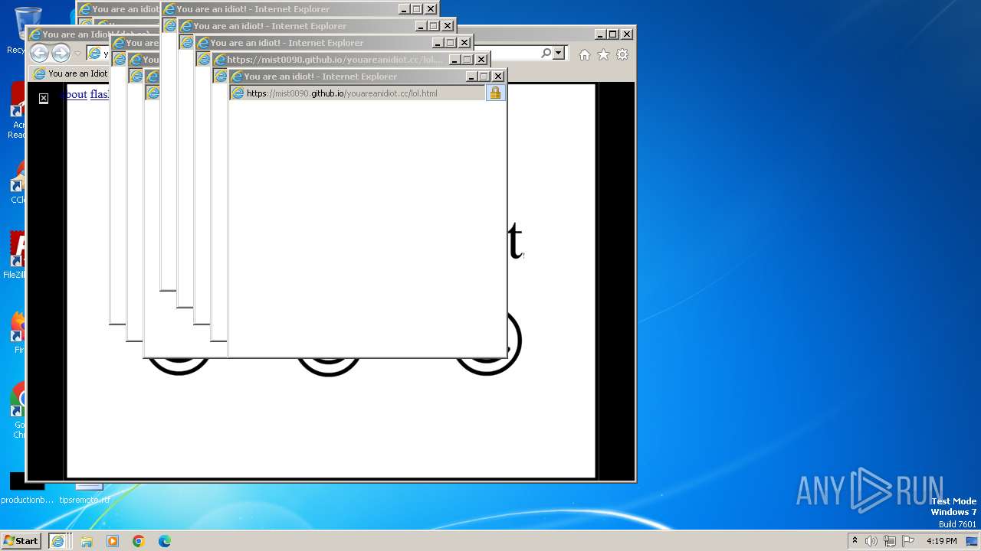This screenshot has height=551, width=981.
Task: Click the Show desktop strip
Action: coord(973,541)
